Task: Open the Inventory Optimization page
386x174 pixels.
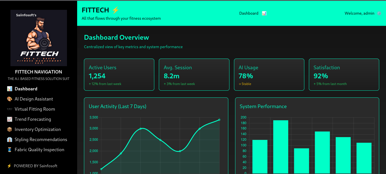Action: [x=38, y=129]
